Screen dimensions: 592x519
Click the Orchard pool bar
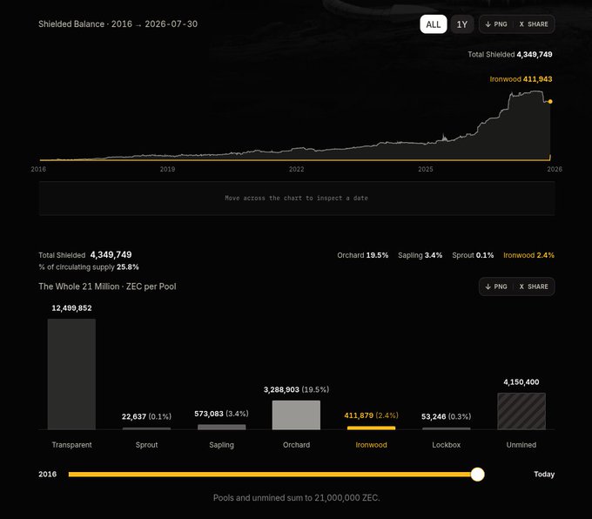click(x=296, y=415)
